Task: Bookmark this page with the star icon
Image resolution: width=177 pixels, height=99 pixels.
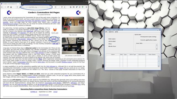Action: [x=64, y=7]
